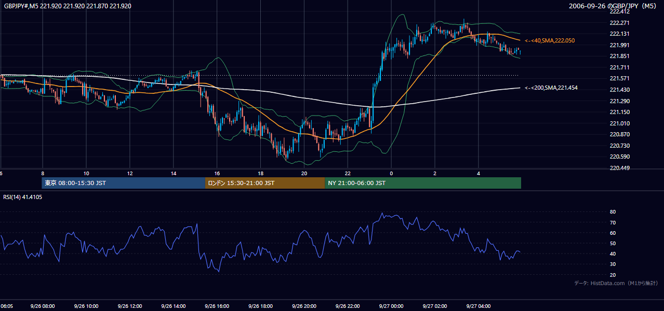This screenshot has width=664, height=311.
Task: Click hour marker 22 below the price chart
Action: click(x=348, y=174)
